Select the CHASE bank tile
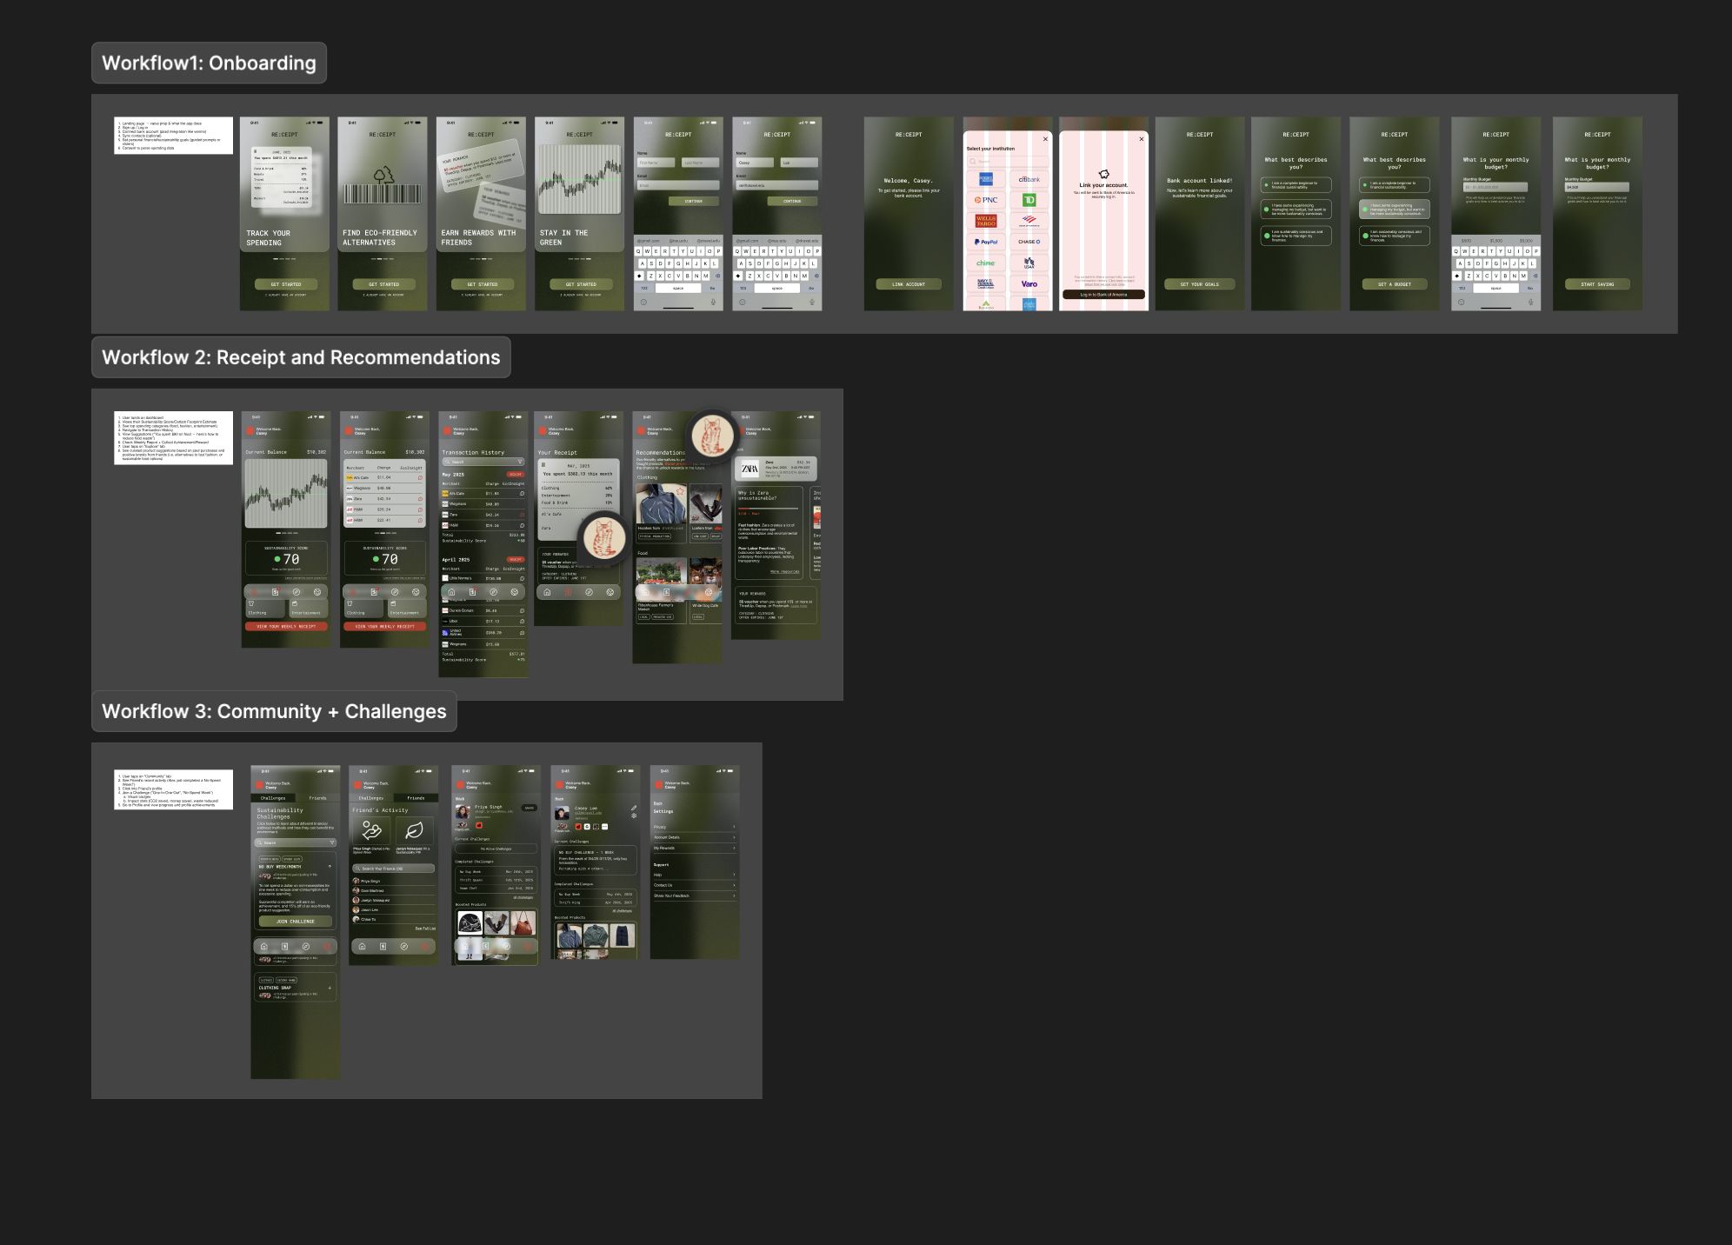 pyautogui.click(x=1029, y=242)
